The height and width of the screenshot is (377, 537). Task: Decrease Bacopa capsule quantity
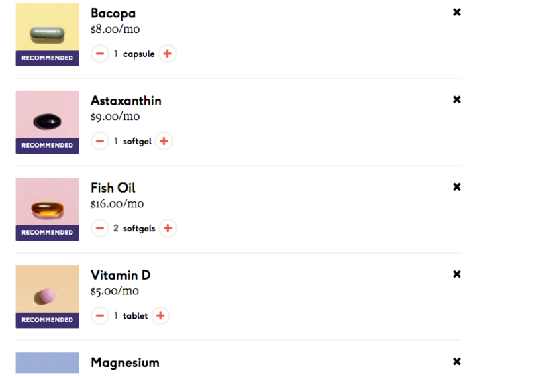[99, 54]
